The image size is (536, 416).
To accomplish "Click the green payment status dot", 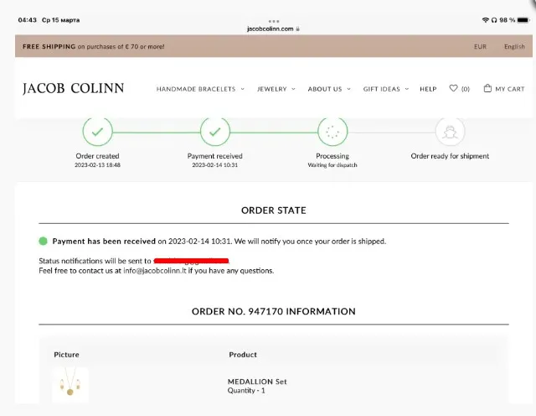I will 43,241.
